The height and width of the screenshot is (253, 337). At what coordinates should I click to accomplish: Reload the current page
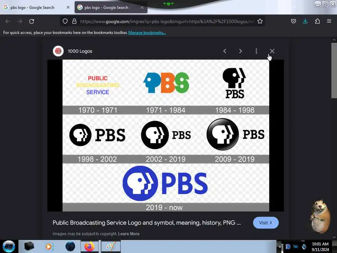(x=32, y=21)
